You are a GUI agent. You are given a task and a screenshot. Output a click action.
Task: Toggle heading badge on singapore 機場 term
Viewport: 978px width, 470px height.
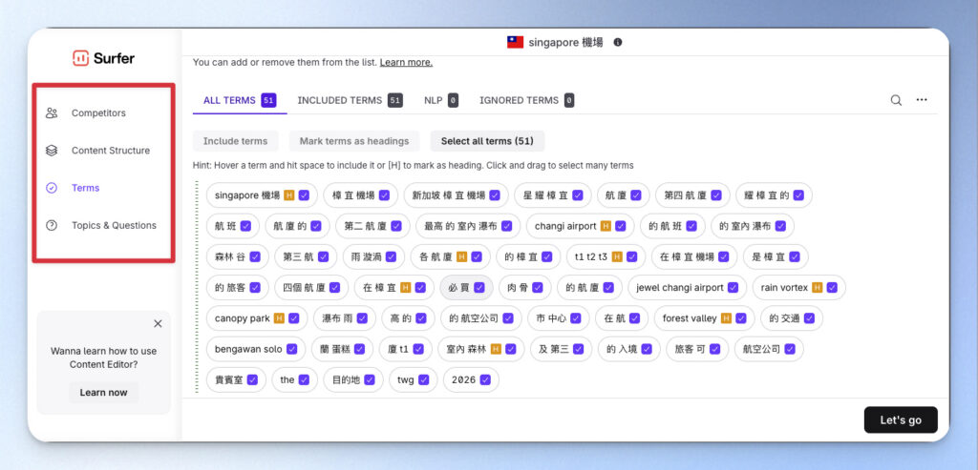coord(288,195)
